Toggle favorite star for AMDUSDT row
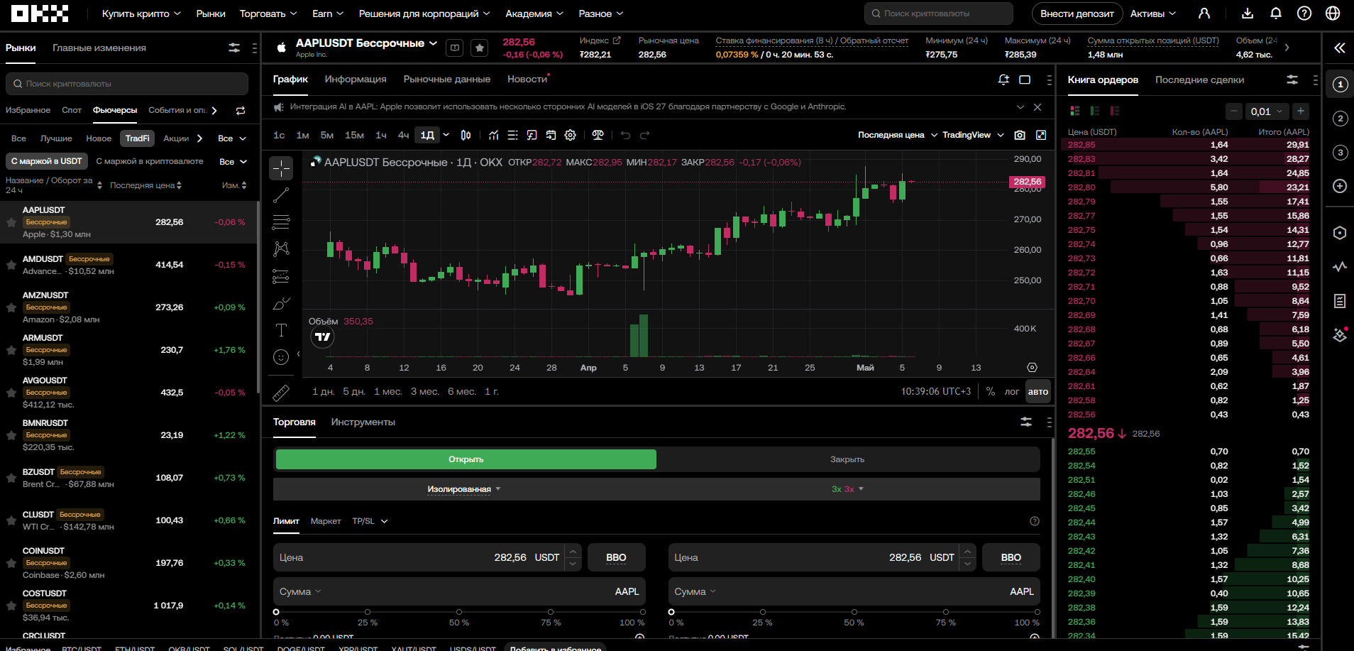This screenshot has height=651, width=1354. point(11,265)
